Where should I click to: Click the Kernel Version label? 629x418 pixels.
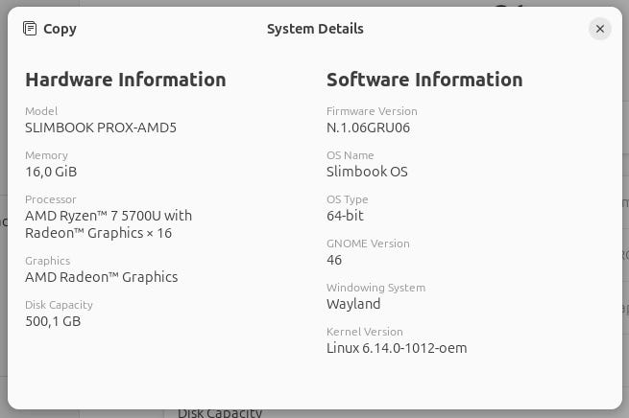pyautogui.click(x=365, y=332)
